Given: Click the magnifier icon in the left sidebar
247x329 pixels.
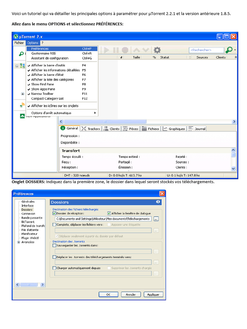Looking at the screenshot, I should [x=21, y=54].
